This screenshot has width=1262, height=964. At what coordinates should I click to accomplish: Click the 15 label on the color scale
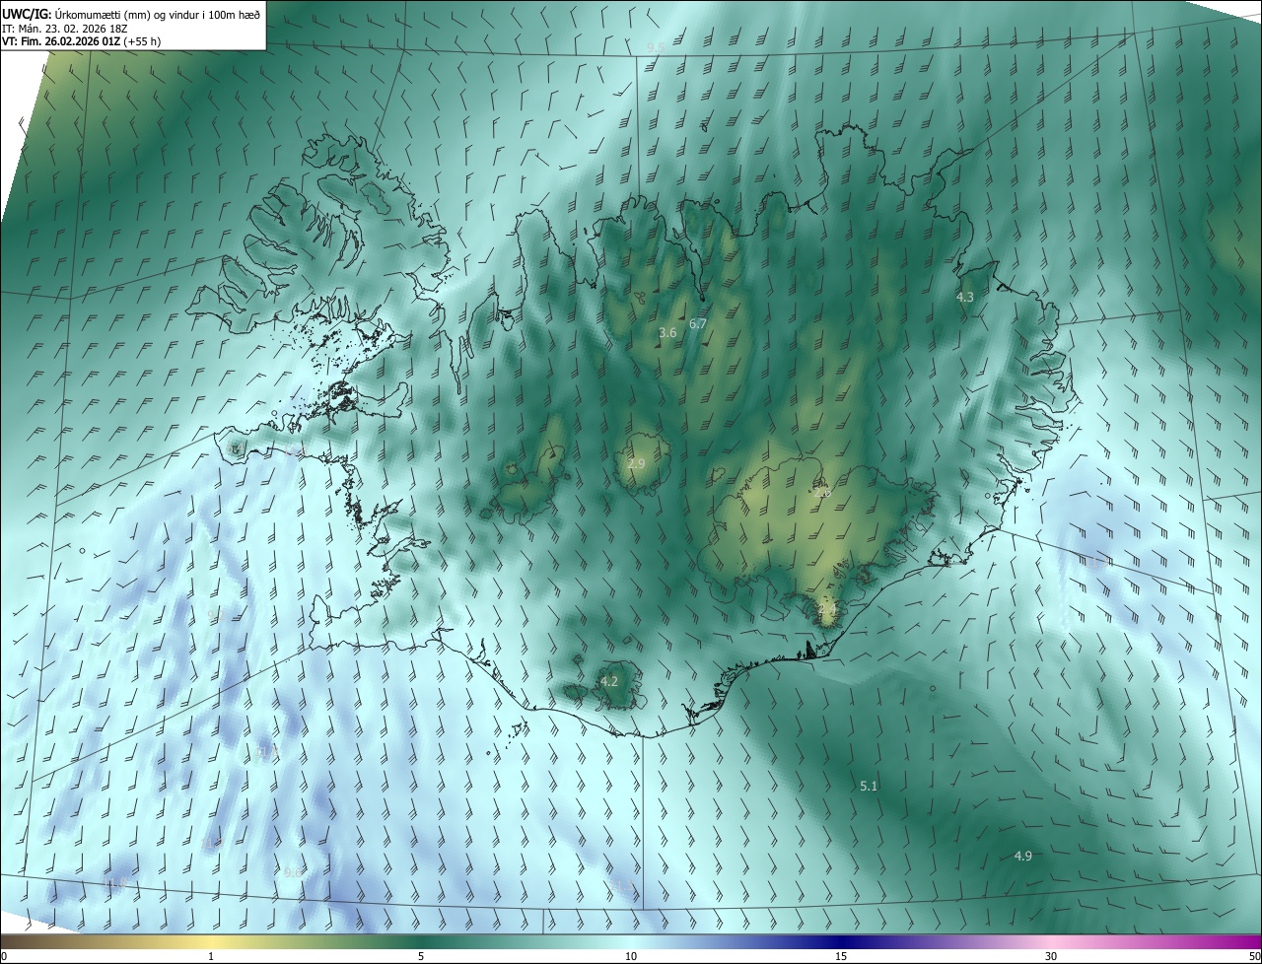pos(841,957)
